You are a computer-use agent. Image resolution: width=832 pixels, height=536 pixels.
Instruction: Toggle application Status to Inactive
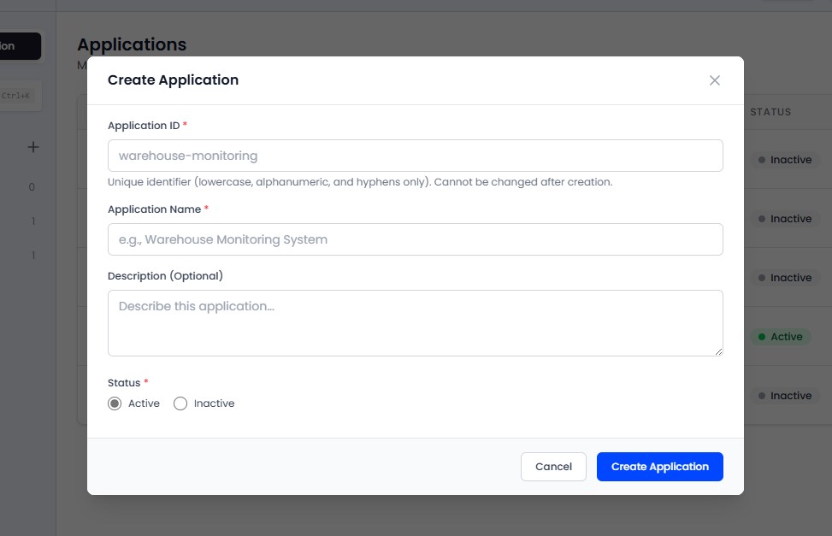coord(180,403)
